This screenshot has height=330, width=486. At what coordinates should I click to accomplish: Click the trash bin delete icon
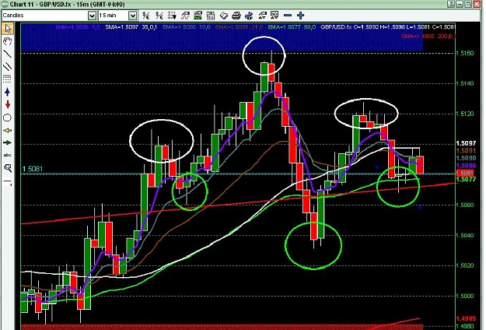(211, 16)
